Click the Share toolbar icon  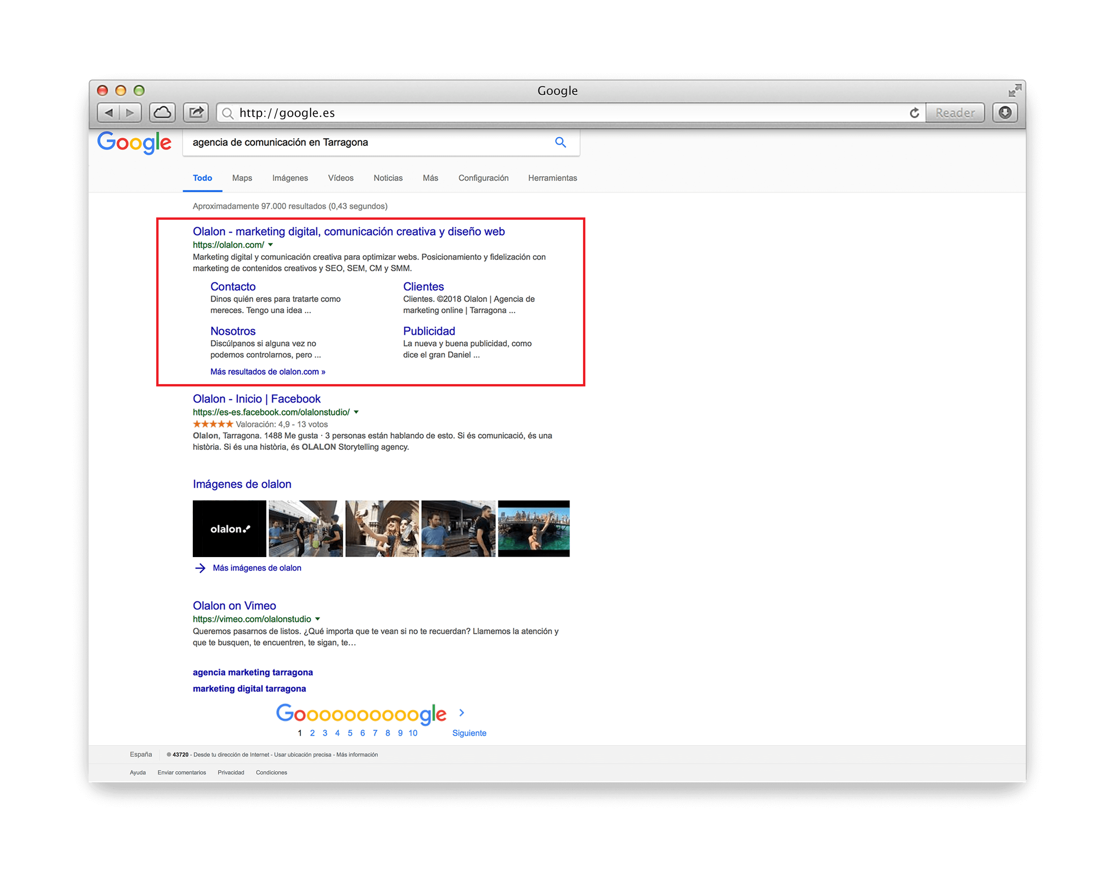click(x=196, y=112)
